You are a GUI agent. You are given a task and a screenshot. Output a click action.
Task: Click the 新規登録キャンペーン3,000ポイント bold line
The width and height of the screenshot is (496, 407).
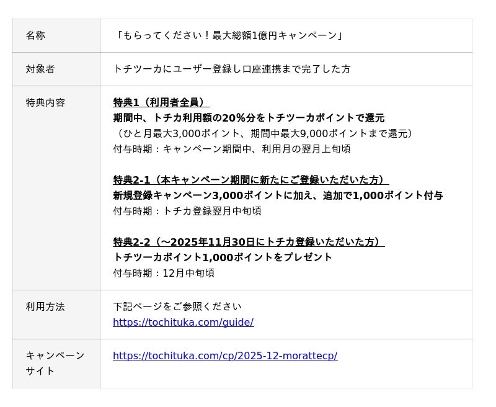coord(278,196)
